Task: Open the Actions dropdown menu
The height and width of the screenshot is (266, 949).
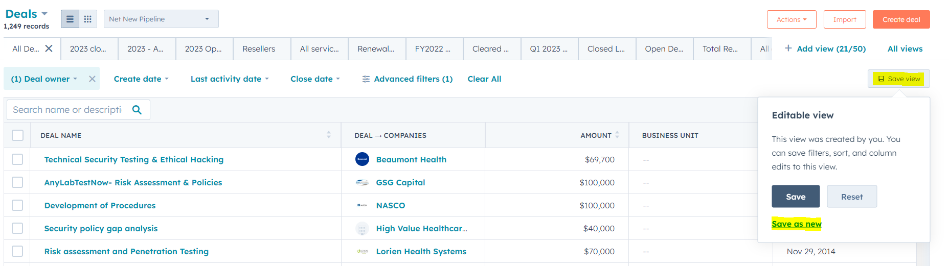Action: pos(791,20)
